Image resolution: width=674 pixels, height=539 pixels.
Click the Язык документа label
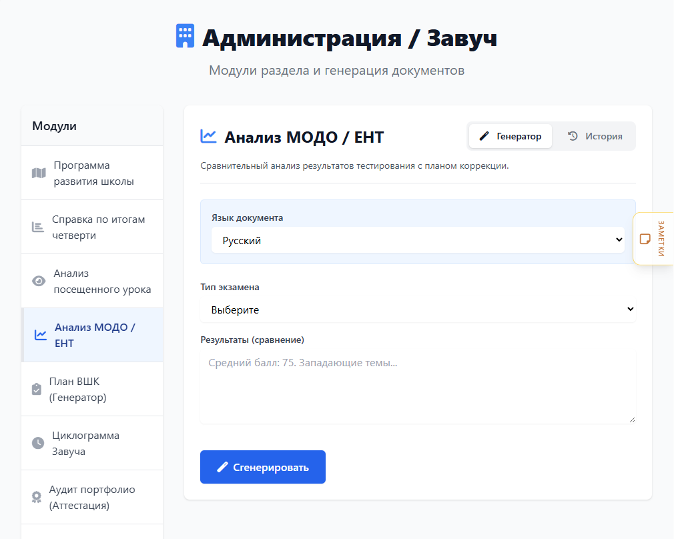pos(247,218)
